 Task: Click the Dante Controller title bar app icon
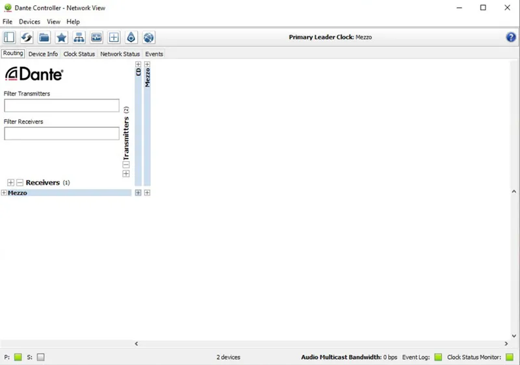click(x=8, y=8)
